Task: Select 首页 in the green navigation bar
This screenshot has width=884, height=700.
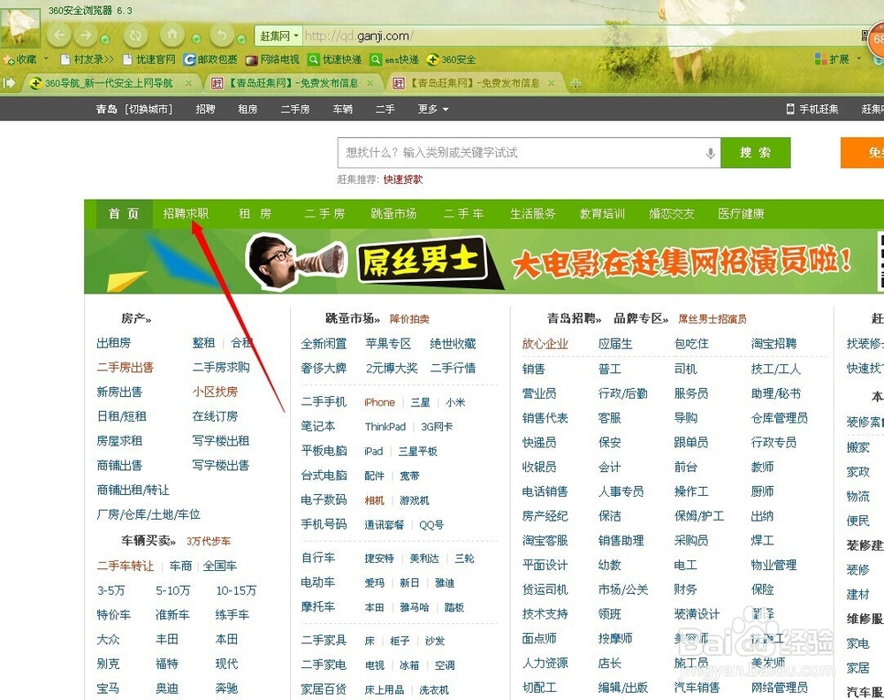Action: (x=124, y=214)
